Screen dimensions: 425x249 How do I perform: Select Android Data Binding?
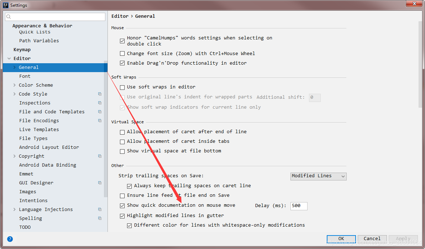coord(48,165)
